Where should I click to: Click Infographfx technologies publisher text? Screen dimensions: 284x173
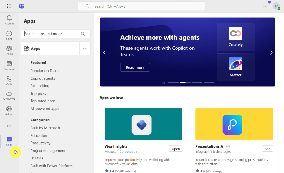[213, 151]
